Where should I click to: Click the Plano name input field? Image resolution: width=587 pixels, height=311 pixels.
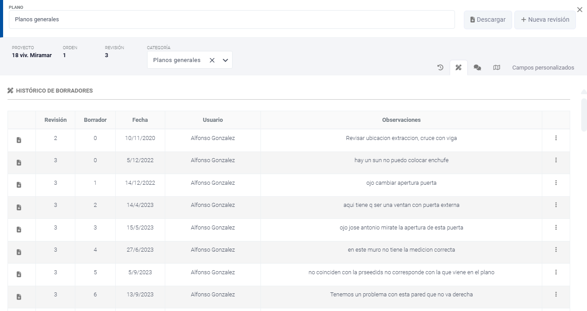pyautogui.click(x=232, y=19)
